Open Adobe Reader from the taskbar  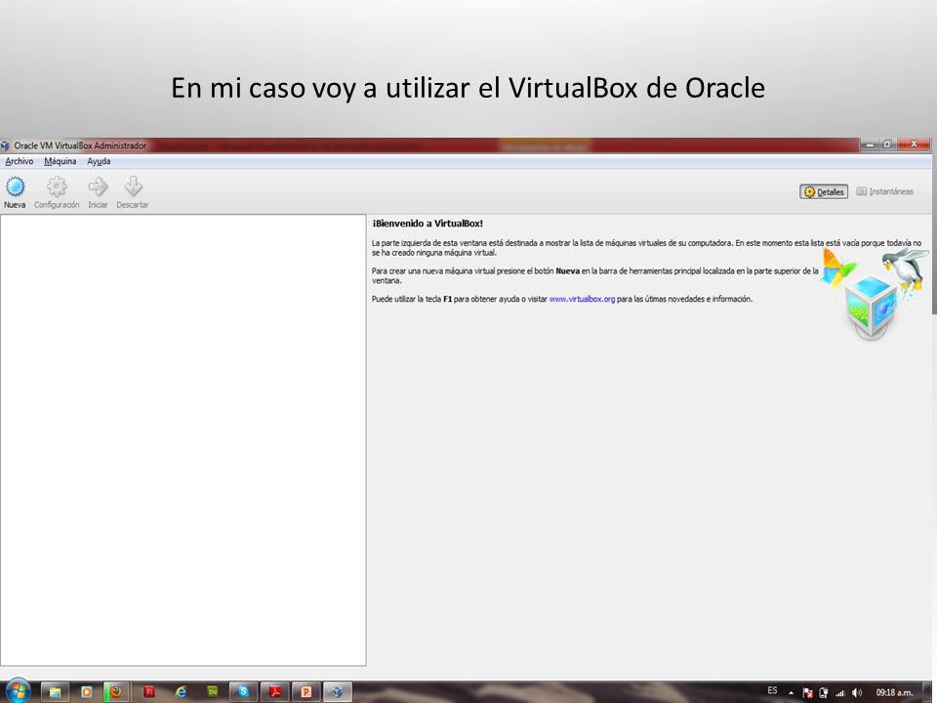tap(275, 692)
